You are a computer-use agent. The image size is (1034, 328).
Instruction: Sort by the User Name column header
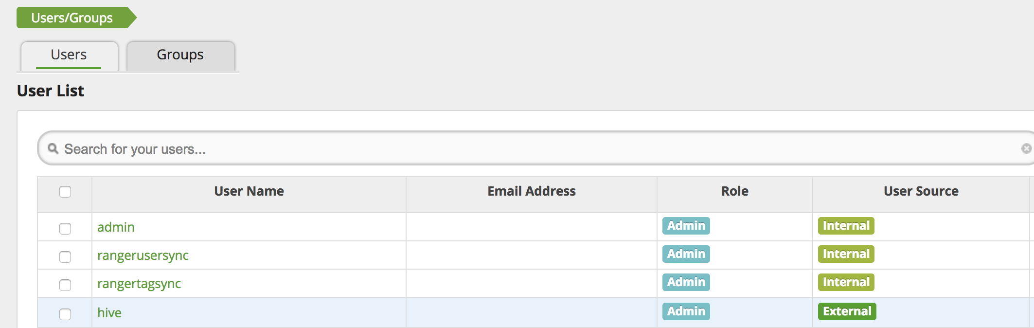point(249,191)
